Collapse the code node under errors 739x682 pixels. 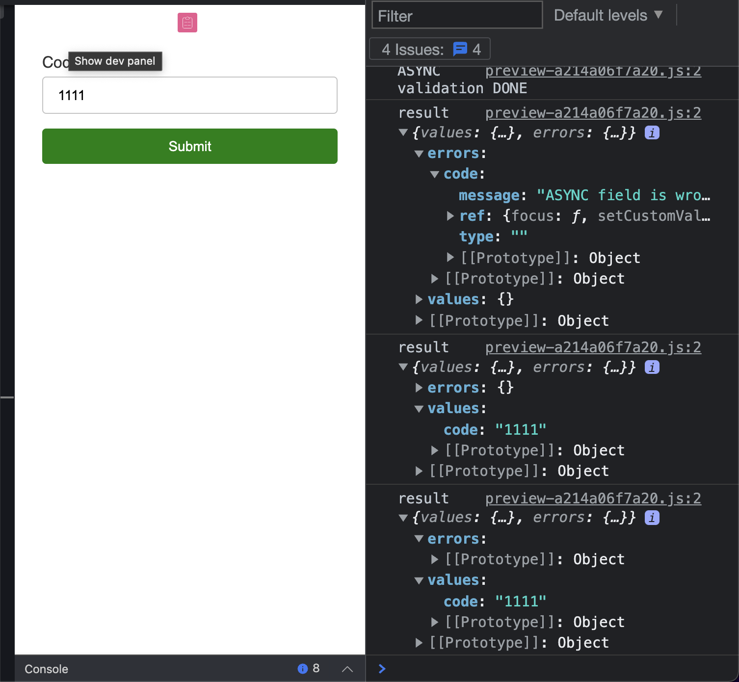(434, 174)
